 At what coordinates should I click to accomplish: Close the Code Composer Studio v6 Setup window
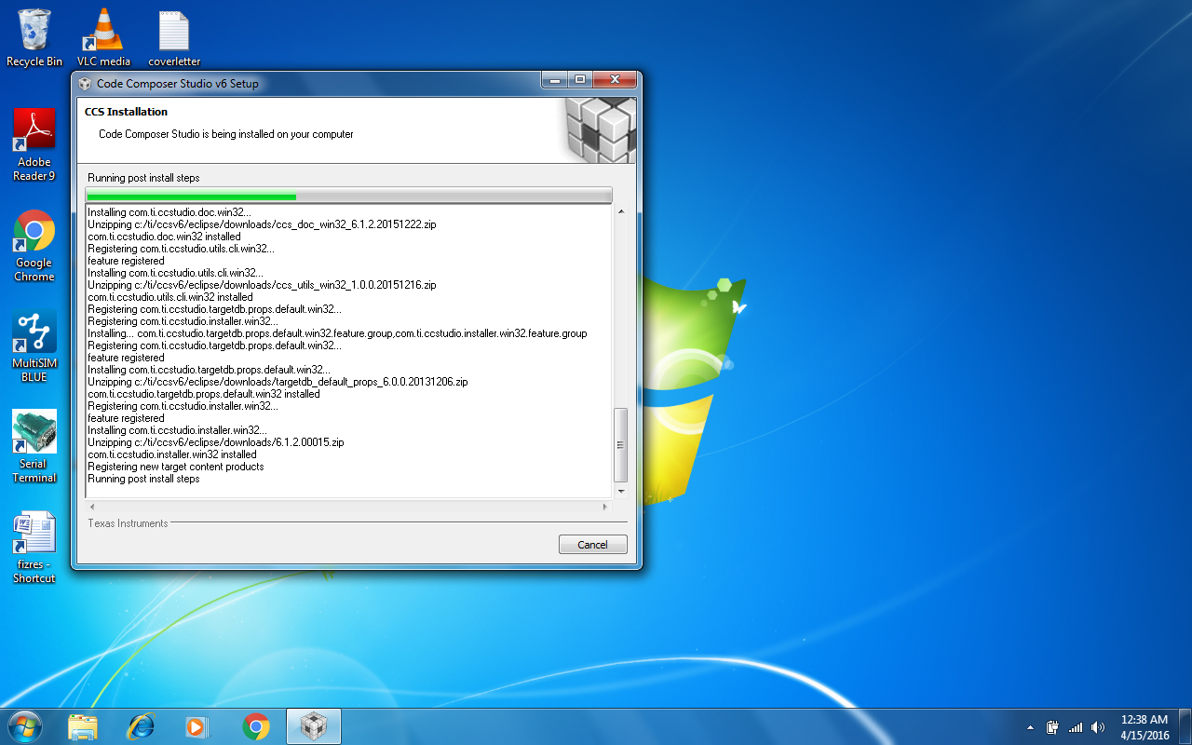pos(615,80)
